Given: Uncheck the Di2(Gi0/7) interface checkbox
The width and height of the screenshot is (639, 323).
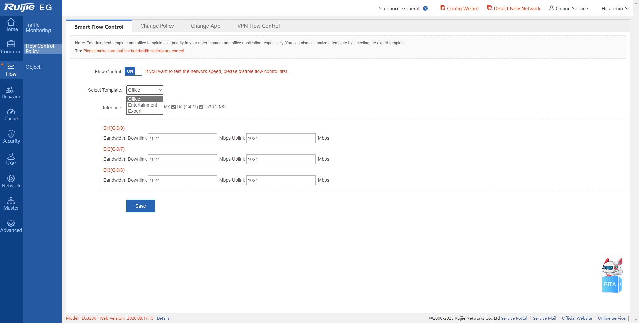Looking at the screenshot, I should pos(173,107).
